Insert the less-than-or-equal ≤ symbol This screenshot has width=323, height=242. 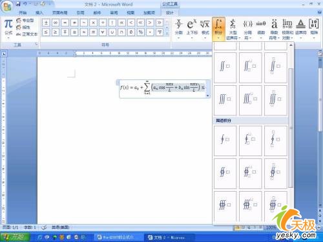coord(46,32)
